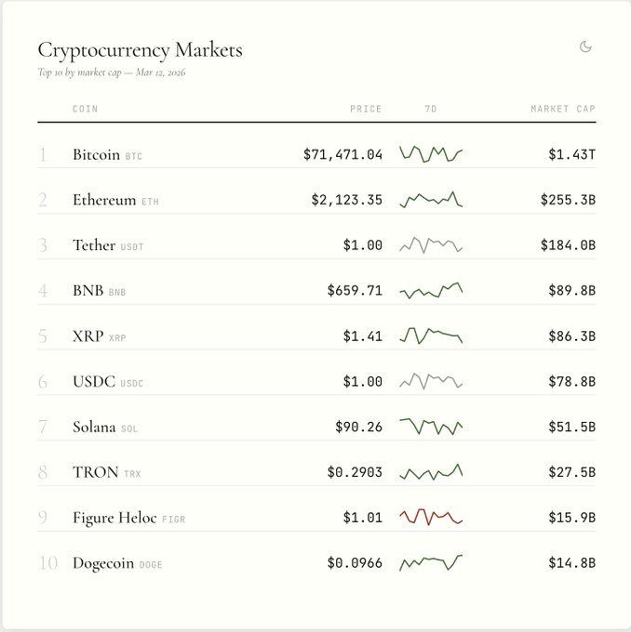Open XRP coin details
Viewport: 631px width, 632px height.
pyautogui.click(x=87, y=336)
